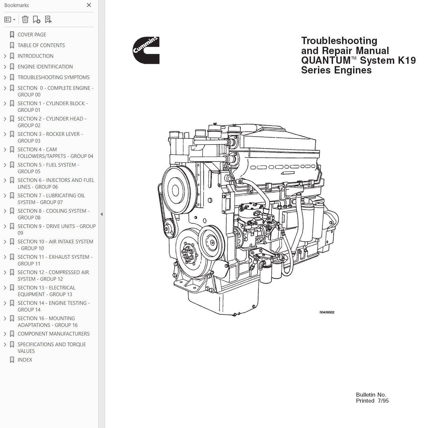437x428 pixels.
Task: Click the COVER PAGE bookmark icon
Action: [x=12, y=35]
